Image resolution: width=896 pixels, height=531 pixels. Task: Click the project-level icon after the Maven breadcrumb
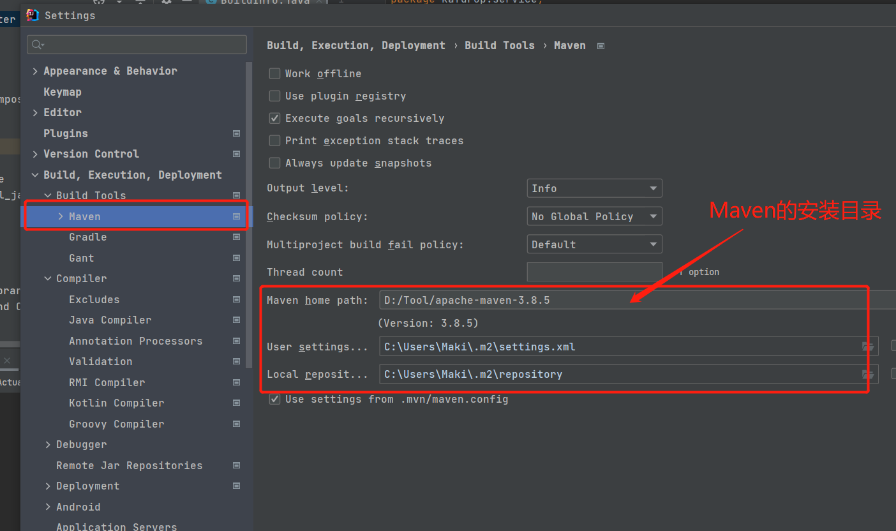(x=601, y=46)
